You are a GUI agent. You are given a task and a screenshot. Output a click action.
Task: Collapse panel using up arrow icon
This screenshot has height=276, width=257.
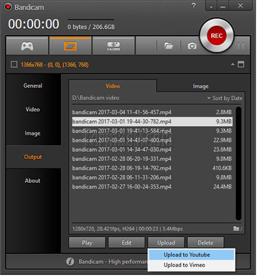click(x=233, y=64)
